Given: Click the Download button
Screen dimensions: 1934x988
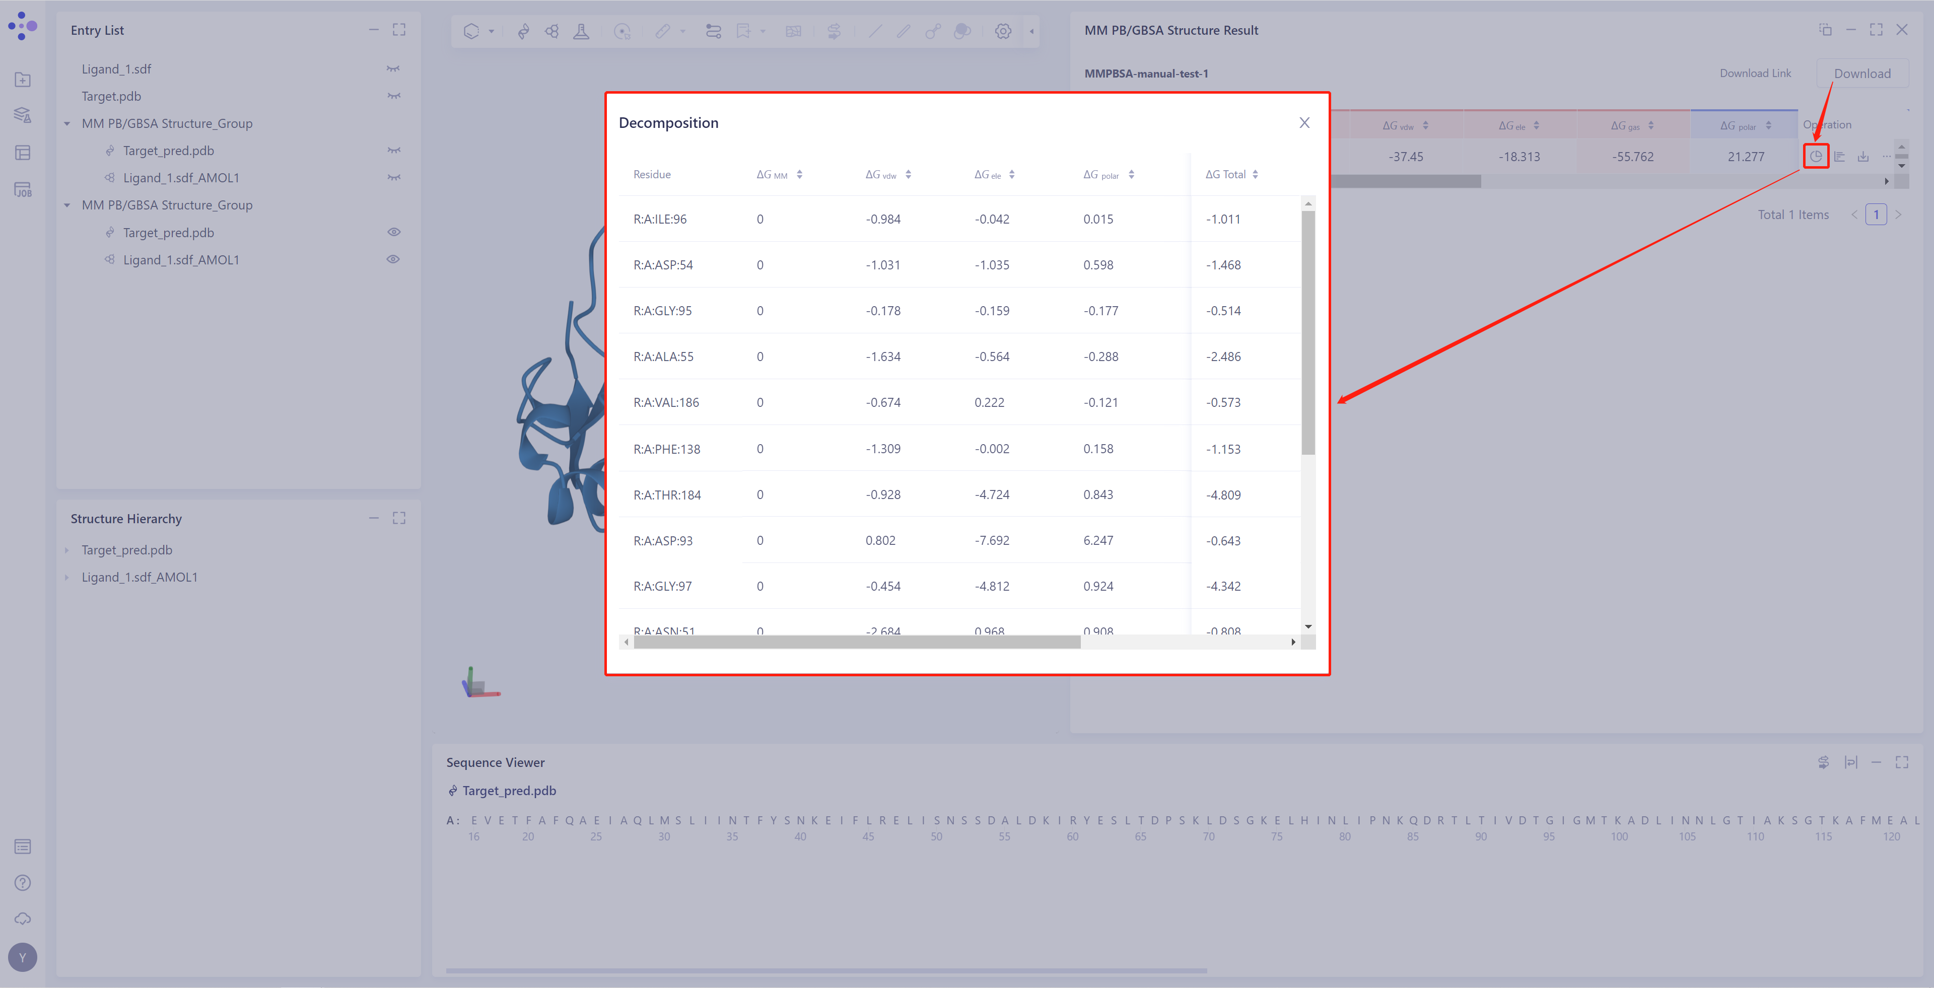Looking at the screenshot, I should click(1862, 73).
